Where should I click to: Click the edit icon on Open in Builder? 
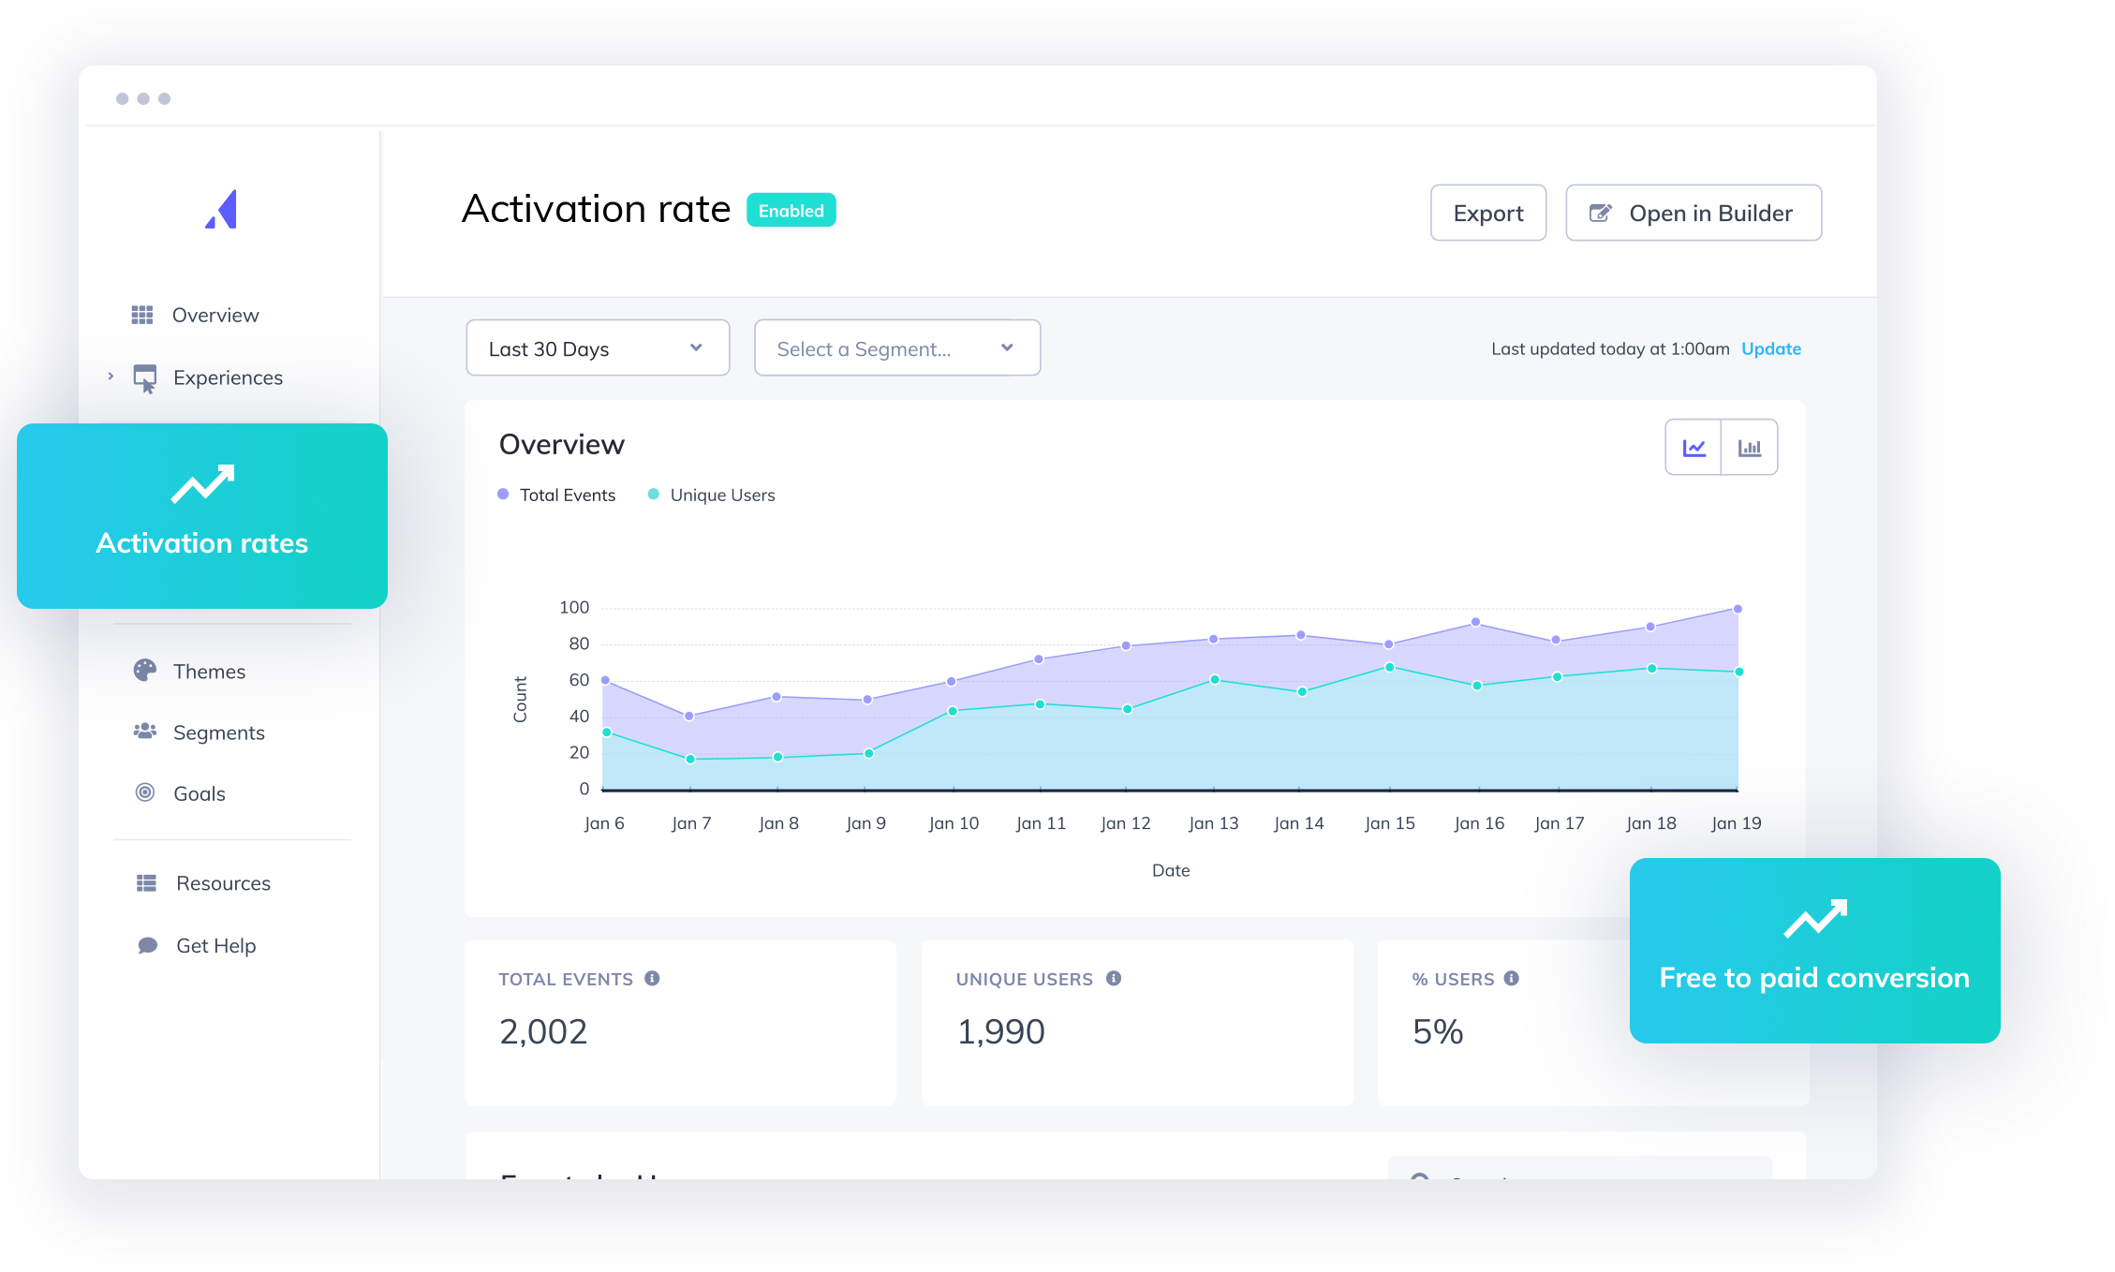(x=1601, y=213)
